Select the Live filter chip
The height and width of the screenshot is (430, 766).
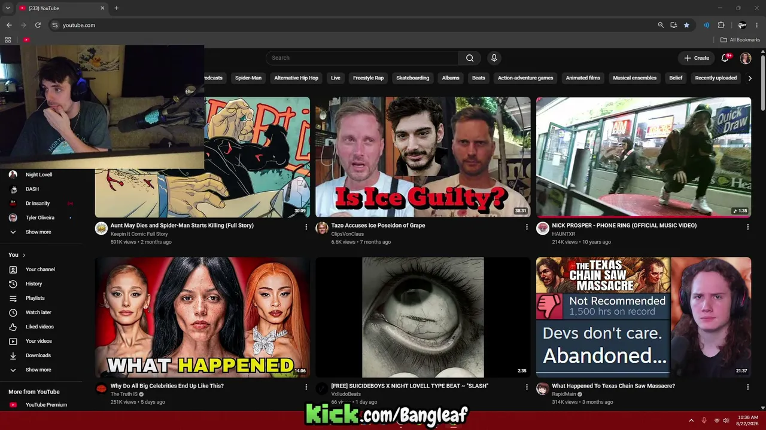336,78
